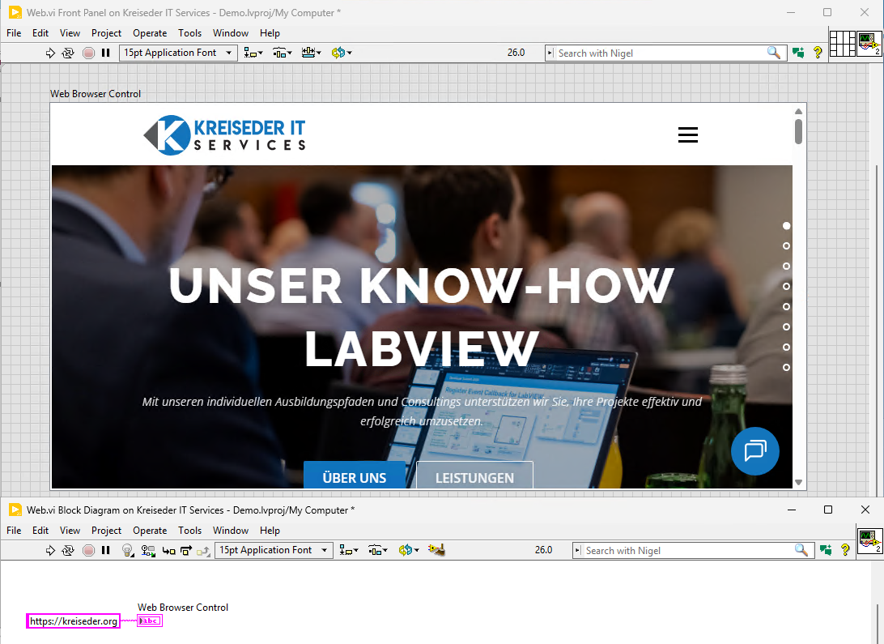Click Step Into in Block Diagram toolbar
Screen dimensions: 884x644
[x=168, y=550]
